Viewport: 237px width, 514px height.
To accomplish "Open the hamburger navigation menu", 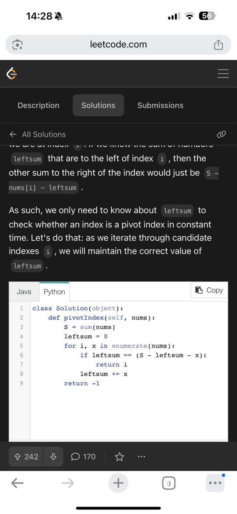I will (223, 74).
